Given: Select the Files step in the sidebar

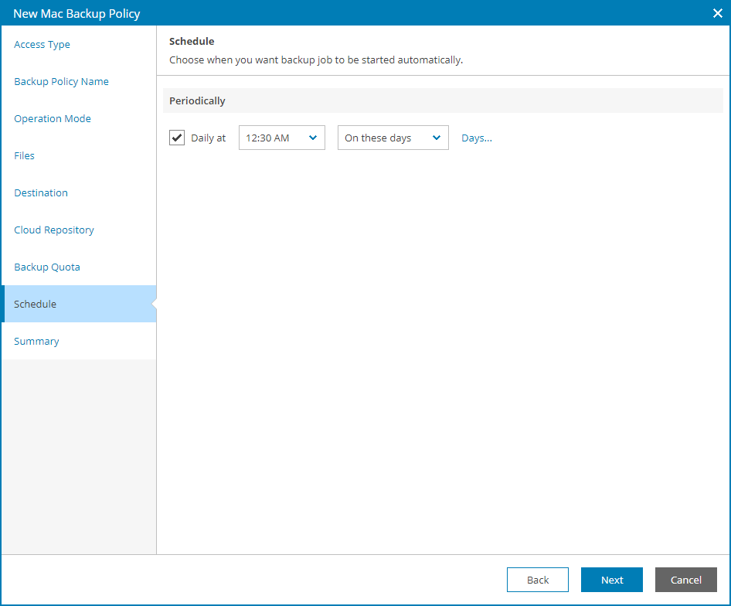Looking at the screenshot, I should (x=24, y=155).
